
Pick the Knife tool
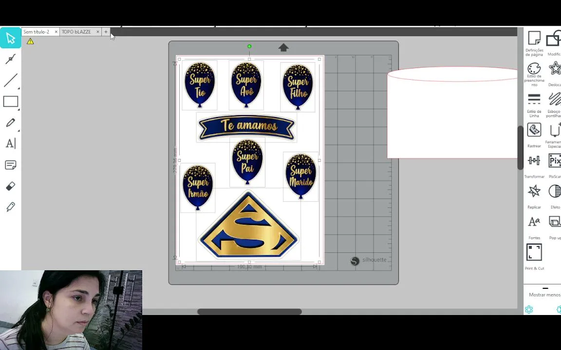(10, 207)
